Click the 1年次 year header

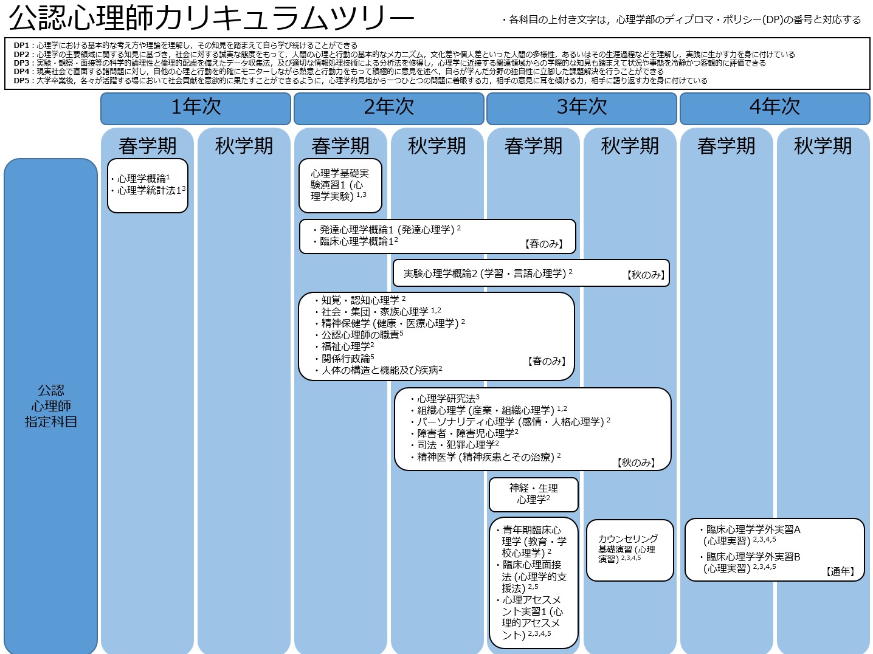tap(196, 108)
